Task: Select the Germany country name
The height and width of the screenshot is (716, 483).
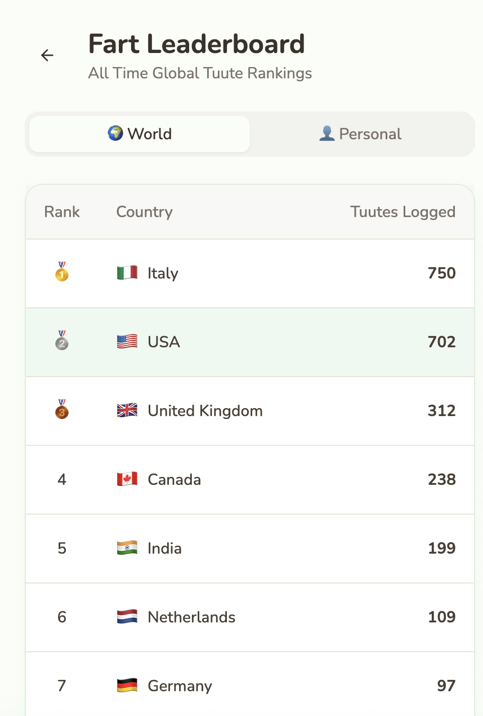Action: pos(180,686)
